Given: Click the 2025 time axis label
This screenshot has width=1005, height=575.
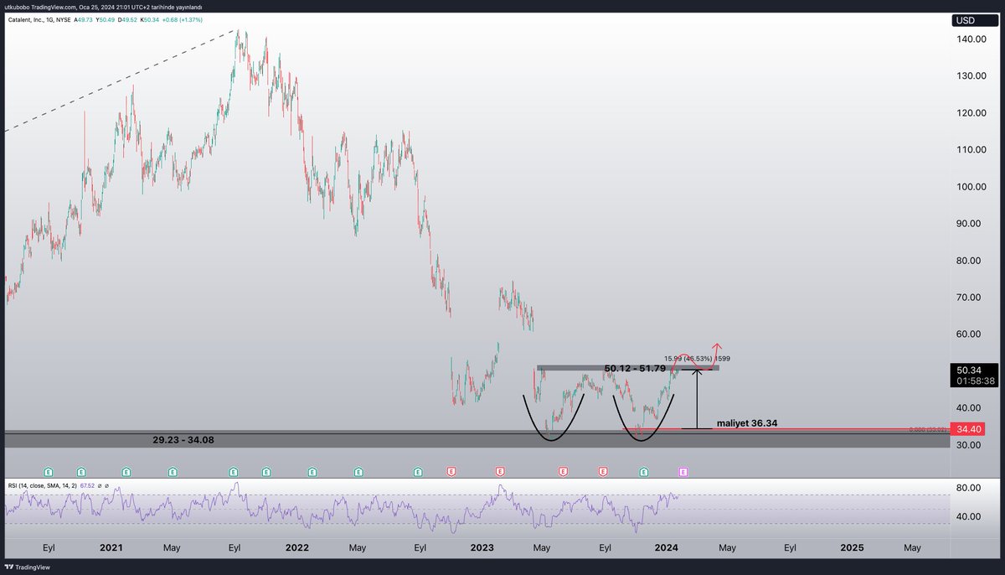Looking at the screenshot, I should pyautogui.click(x=852, y=547).
